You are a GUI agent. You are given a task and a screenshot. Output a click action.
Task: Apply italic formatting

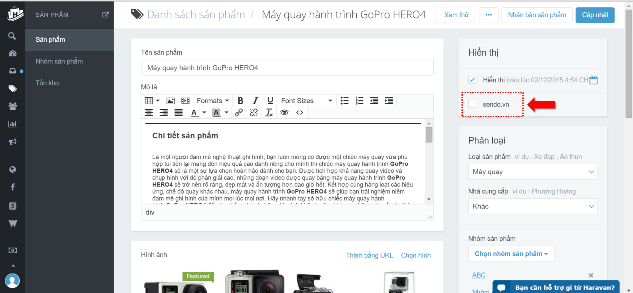[255, 101]
